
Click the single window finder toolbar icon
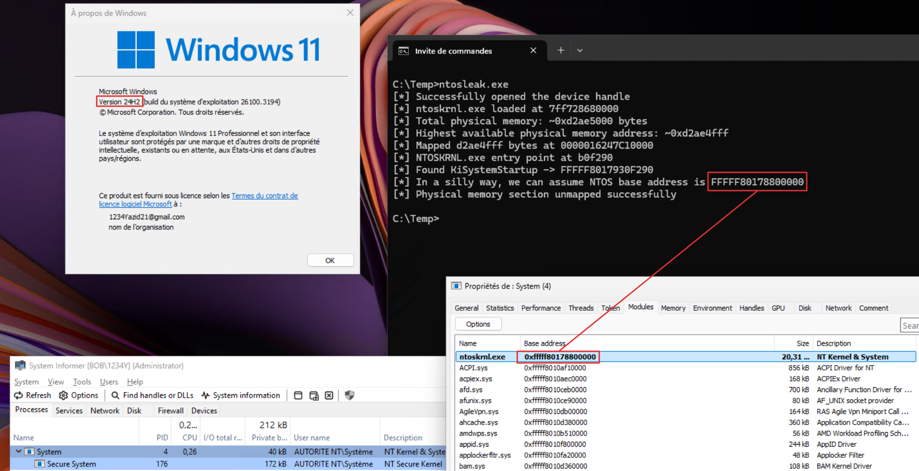[298, 395]
